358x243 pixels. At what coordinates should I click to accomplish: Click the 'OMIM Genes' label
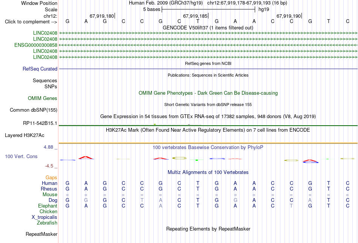(43, 98)
